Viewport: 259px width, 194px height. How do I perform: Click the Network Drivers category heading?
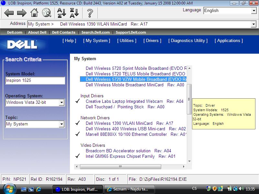tap(95, 118)
